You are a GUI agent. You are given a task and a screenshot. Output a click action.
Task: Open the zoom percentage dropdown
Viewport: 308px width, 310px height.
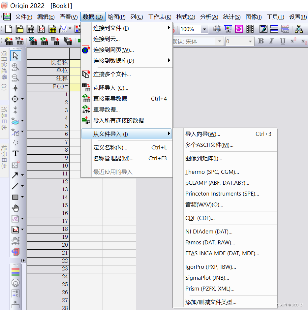coord(205,29)
